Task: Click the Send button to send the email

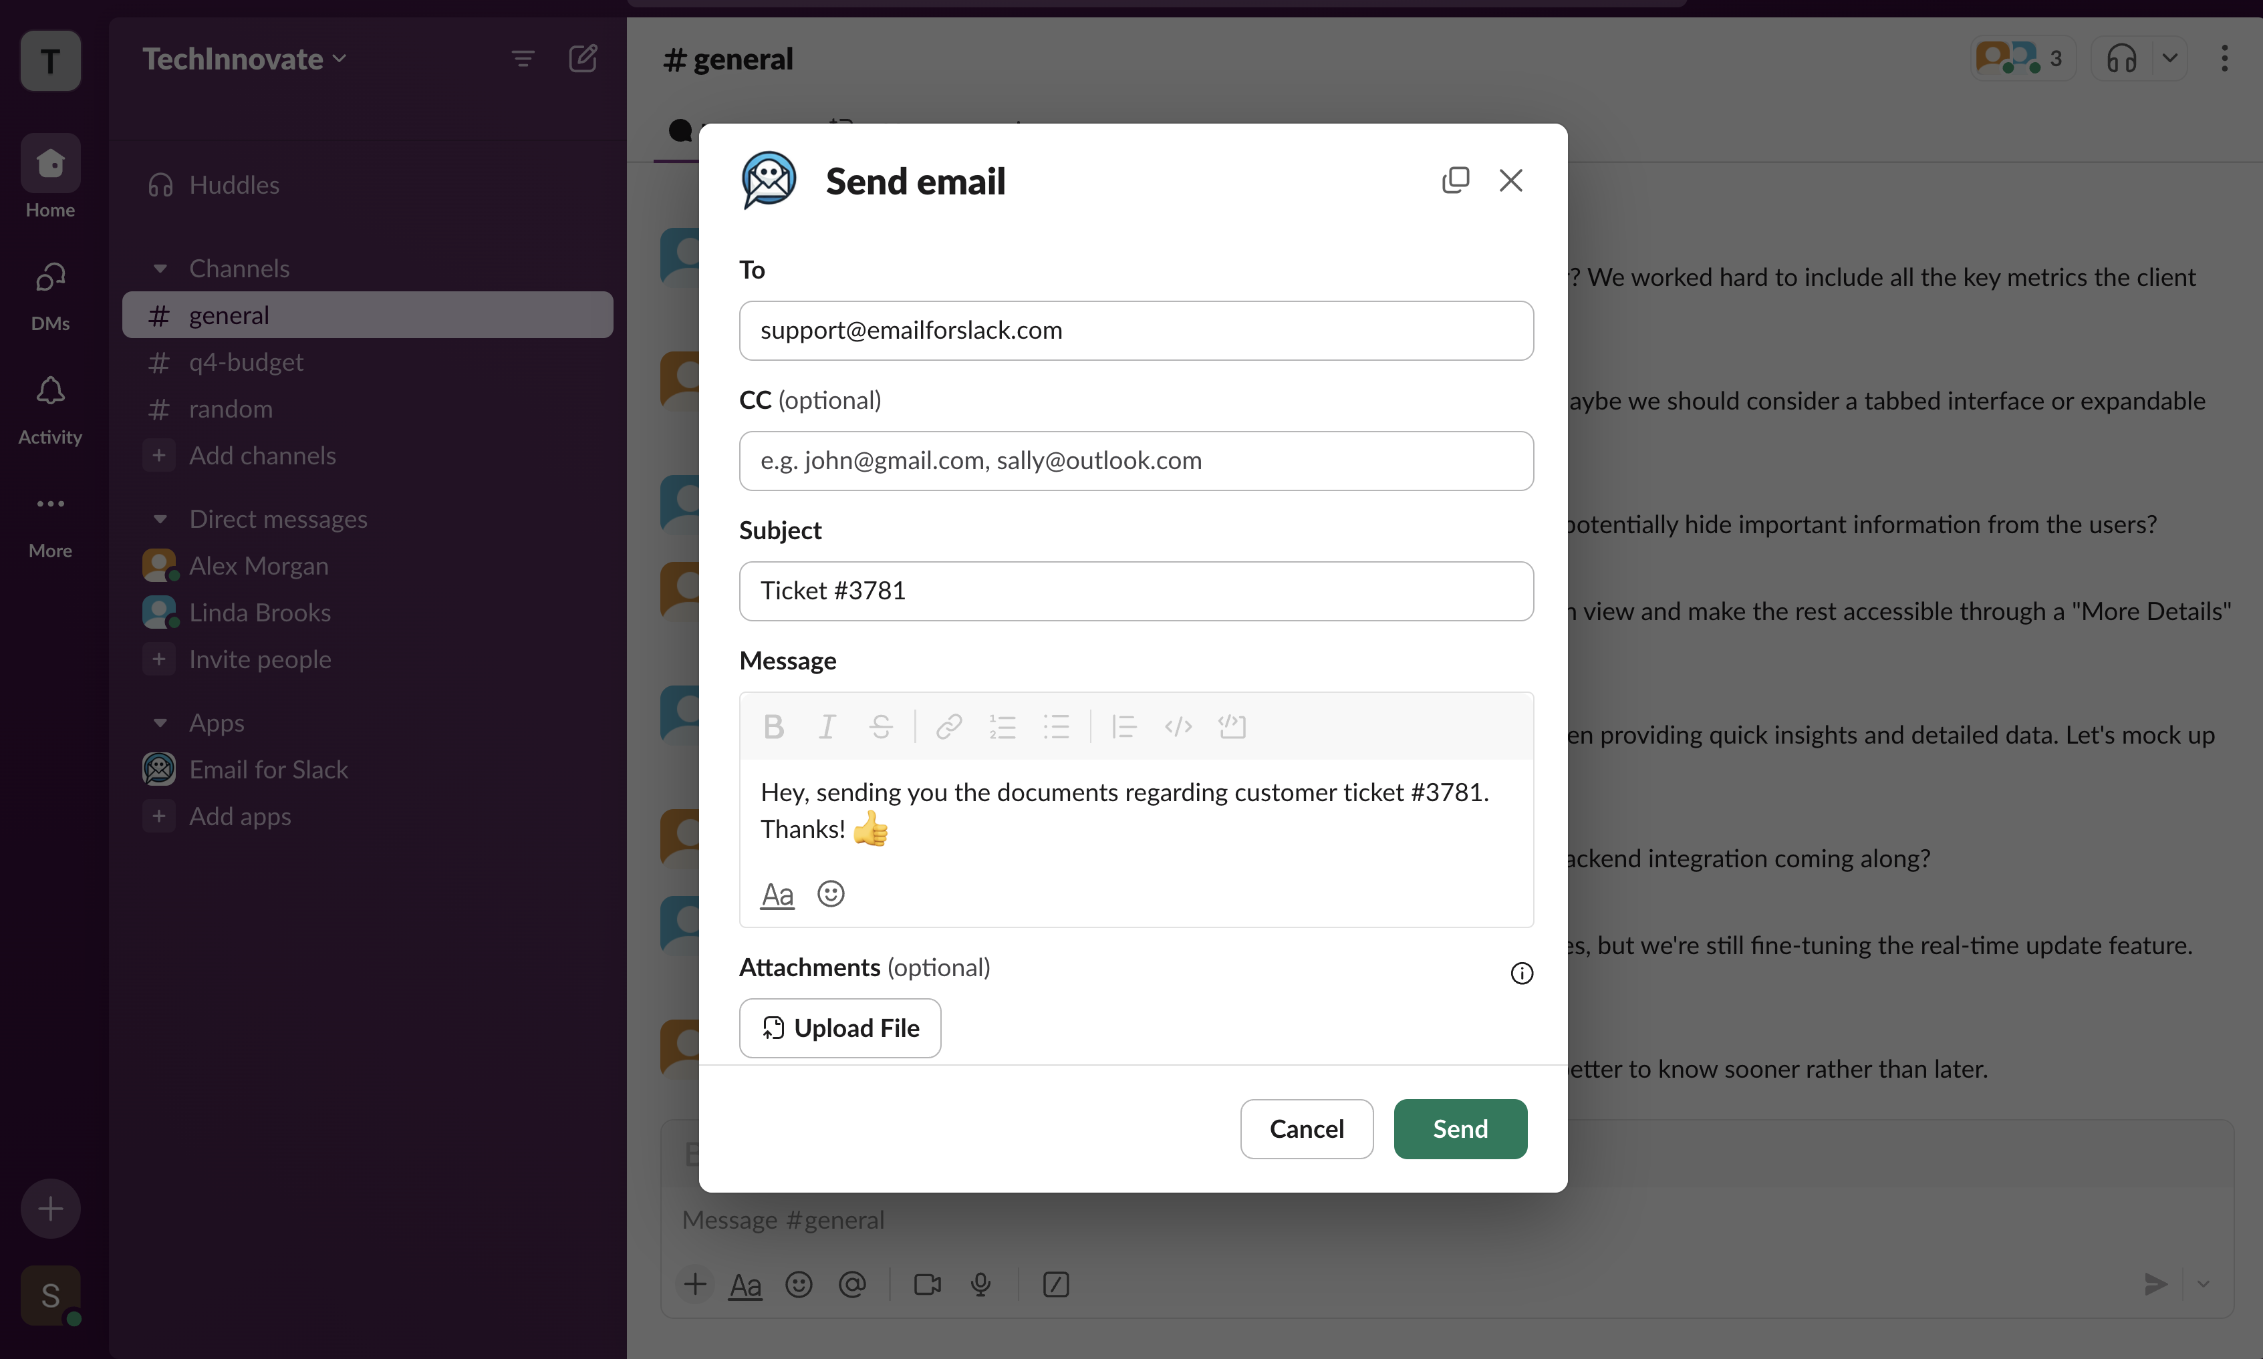Action: tap(1460, 1129)
